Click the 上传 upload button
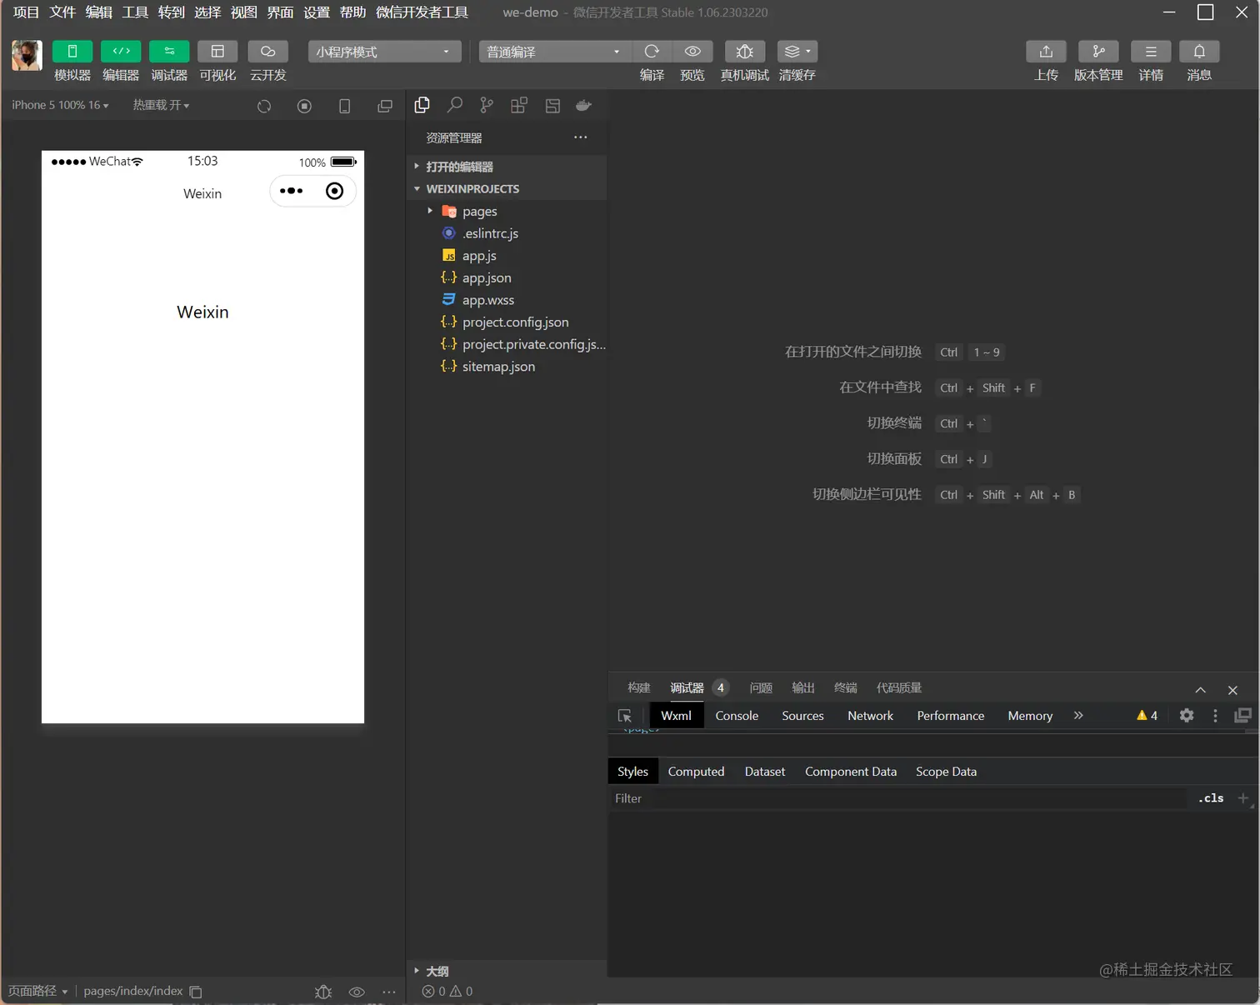Screen dimensions: 1260x1005 pyautogui.click(x=1046, y=52)
